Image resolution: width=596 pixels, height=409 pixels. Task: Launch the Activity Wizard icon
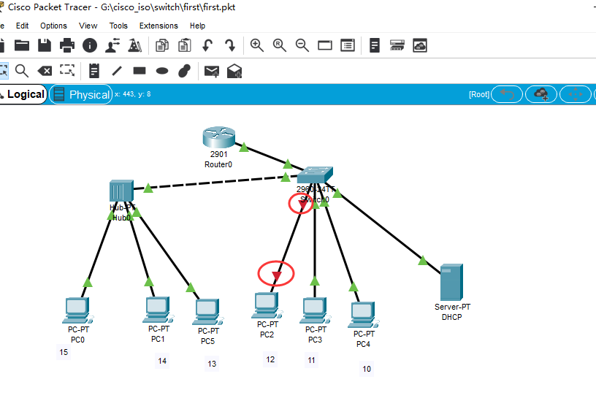click(135, 45)
